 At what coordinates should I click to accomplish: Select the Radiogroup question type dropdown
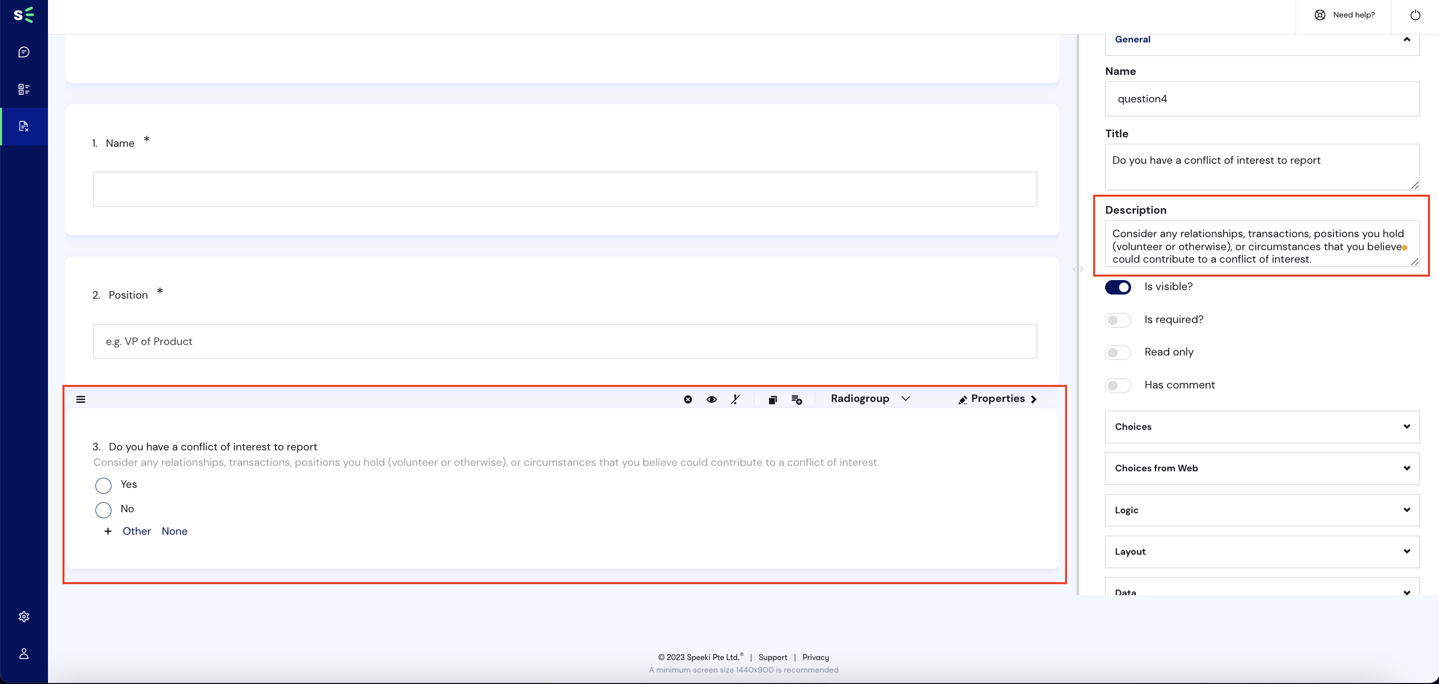pyautogui.click(x=868, y=398)
